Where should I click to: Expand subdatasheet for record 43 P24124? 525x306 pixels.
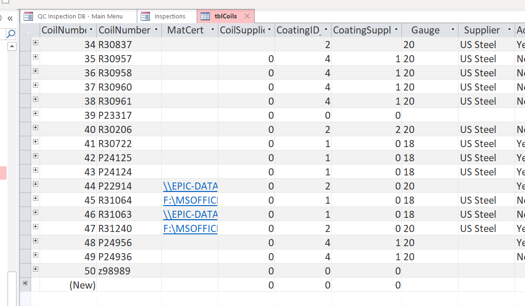click(x=35, y=170)
